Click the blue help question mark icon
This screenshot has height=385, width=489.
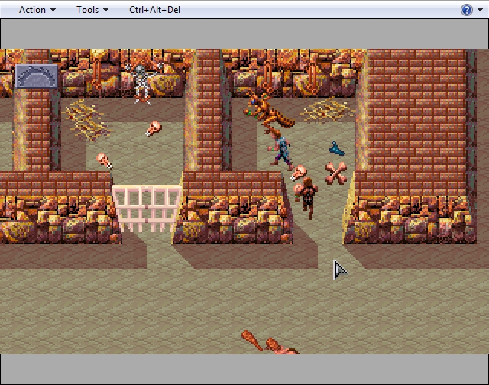click(467, 10)
